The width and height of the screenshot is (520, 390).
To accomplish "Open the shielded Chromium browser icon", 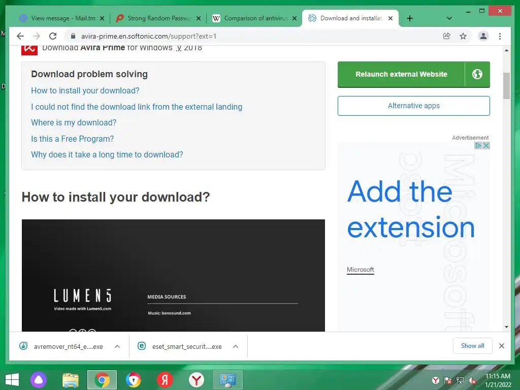I will click(134, 380).
